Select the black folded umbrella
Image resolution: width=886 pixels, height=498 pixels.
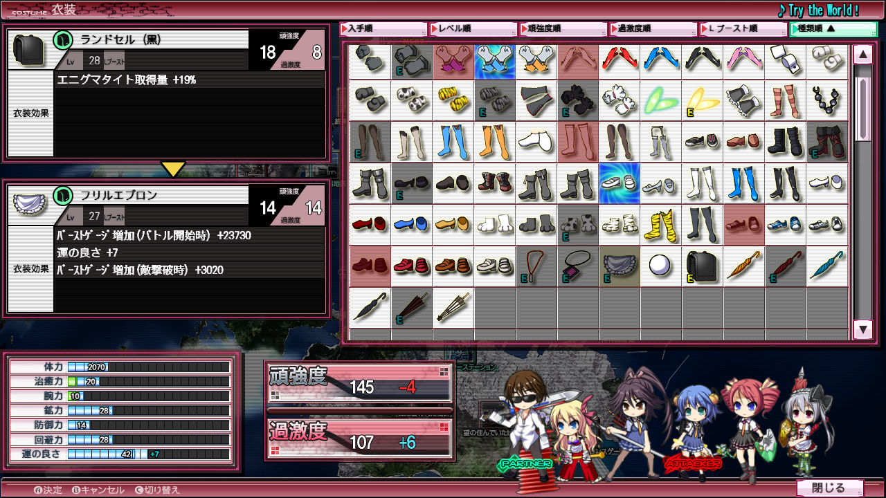(x=370, y=308)
